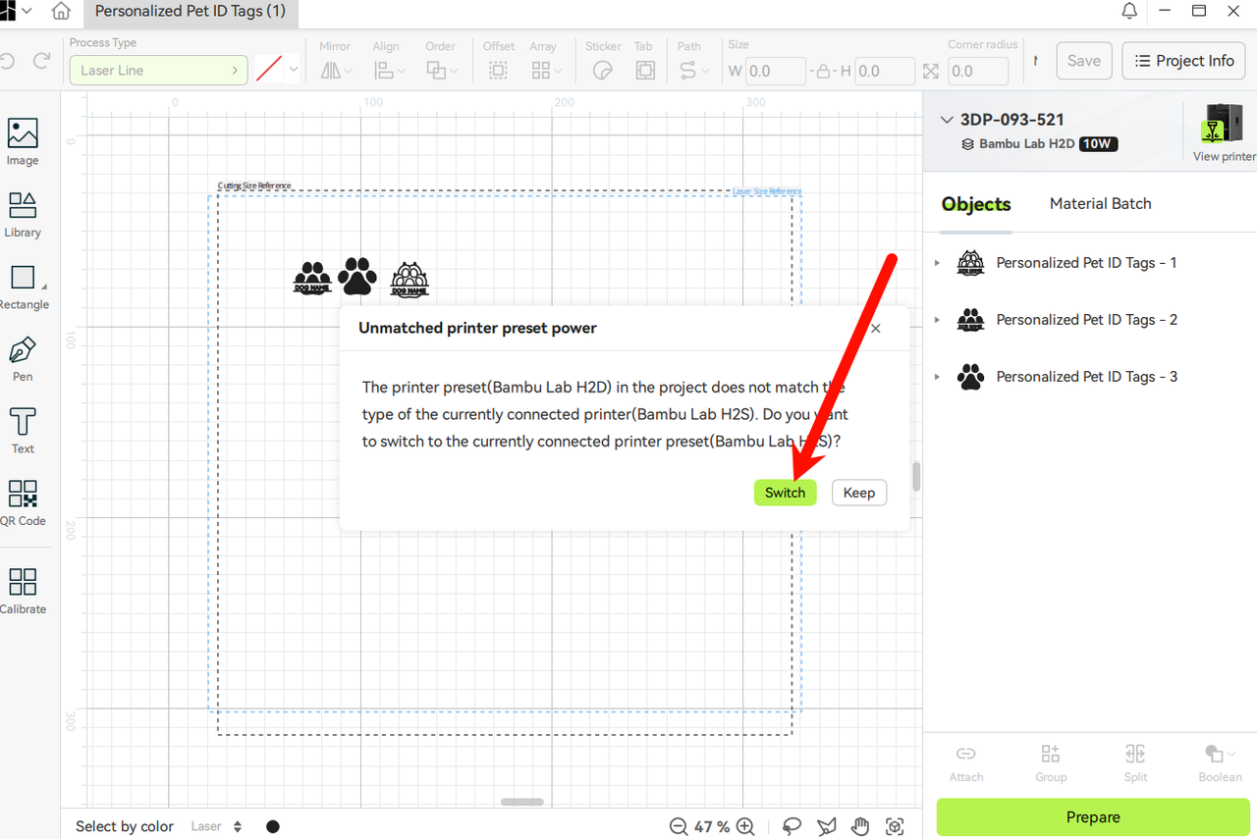Select the Rectangle shape tool
The image size is (1257, 839).
point(23,287)
